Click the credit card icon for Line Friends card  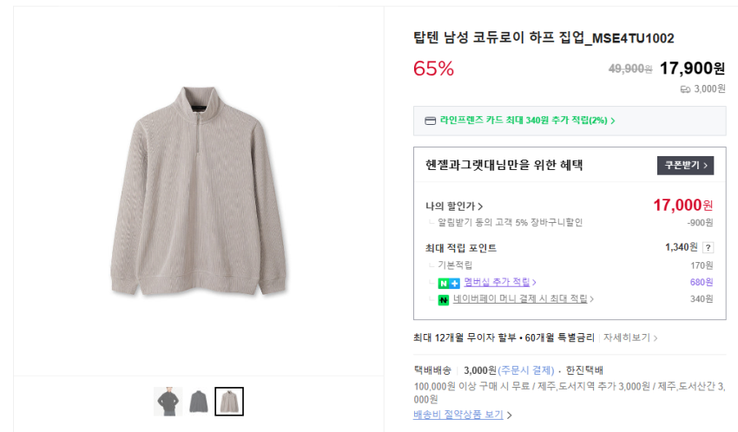(430, 121)
